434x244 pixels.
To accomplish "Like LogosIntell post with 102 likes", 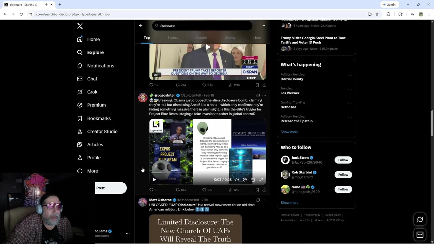I will (x=207, y=190).
